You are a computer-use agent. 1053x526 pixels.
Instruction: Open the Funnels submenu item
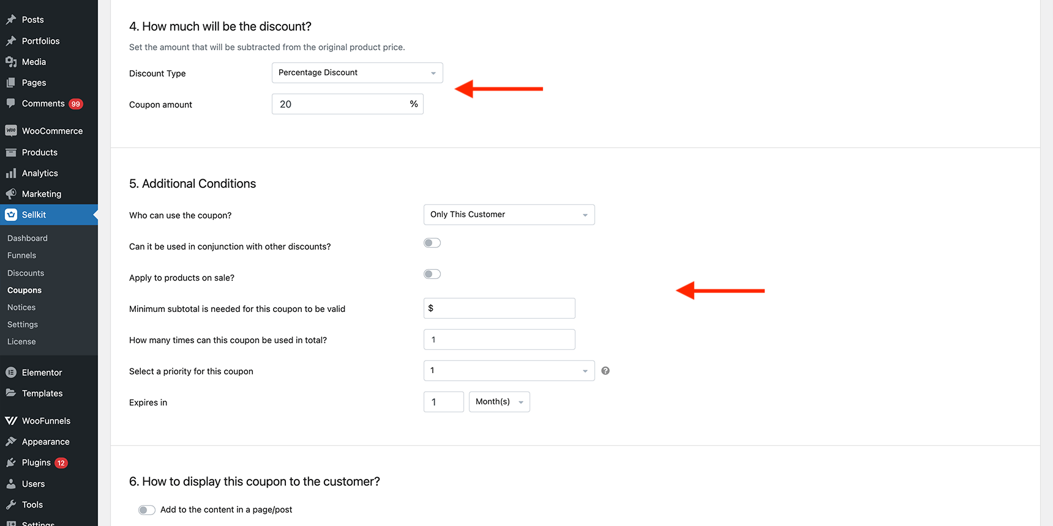(22, 255)
